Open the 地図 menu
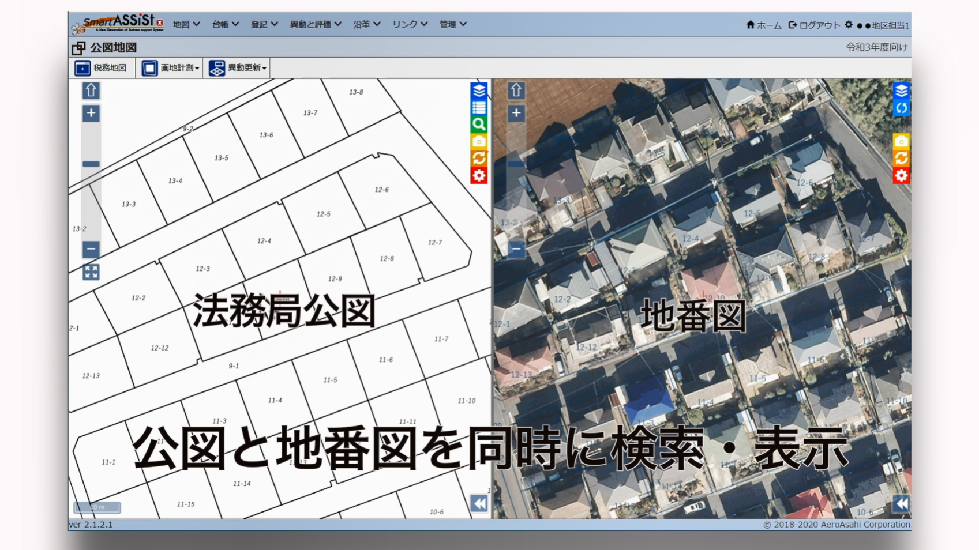Screen dimensions: 979x550 tap(186, 24)
